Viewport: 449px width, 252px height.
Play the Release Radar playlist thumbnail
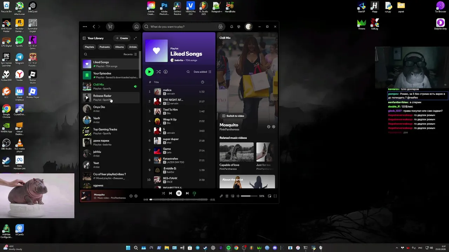point(87,98)
